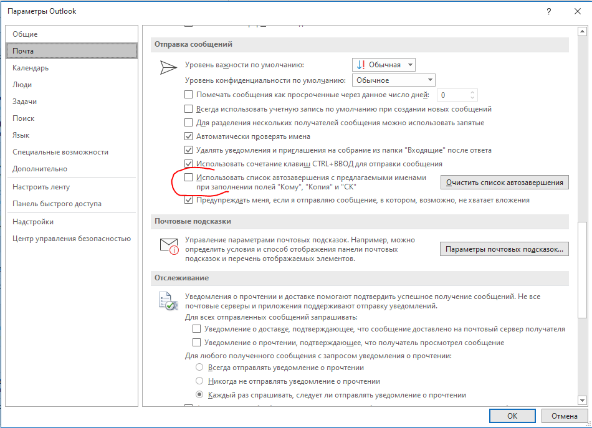Open Специальные возможности category

pos(72,152)
